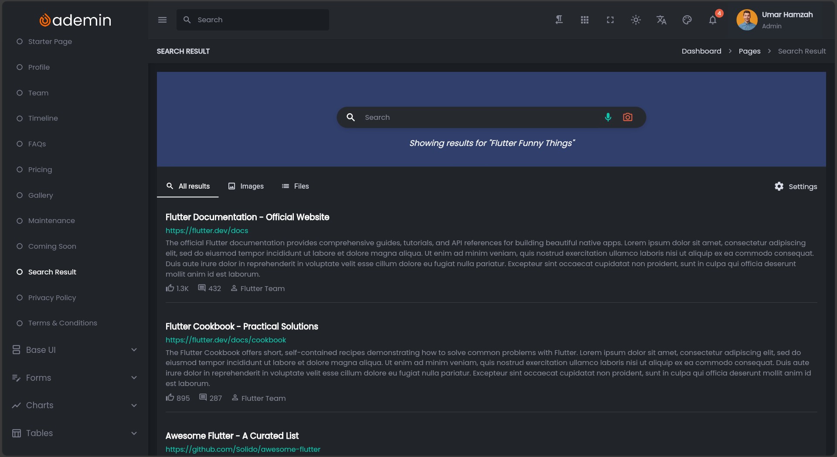Click the main Search field in banner
The height and width of the screenshot is (457, 837).
point(480,118)
